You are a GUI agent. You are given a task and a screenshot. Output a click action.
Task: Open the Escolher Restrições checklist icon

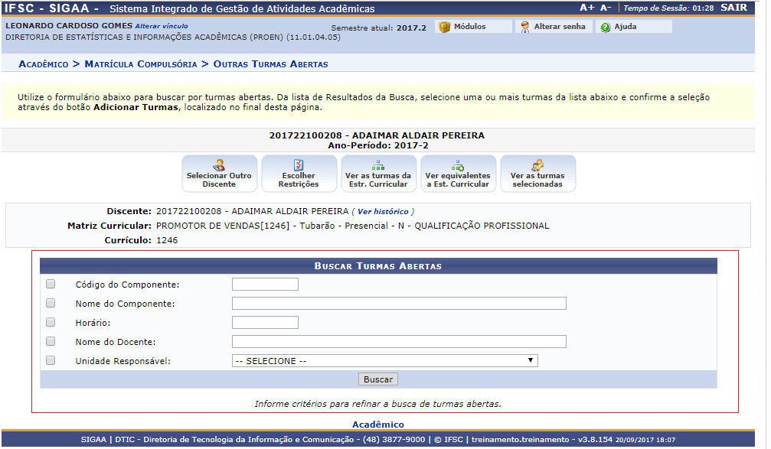[x=299, y=165]
